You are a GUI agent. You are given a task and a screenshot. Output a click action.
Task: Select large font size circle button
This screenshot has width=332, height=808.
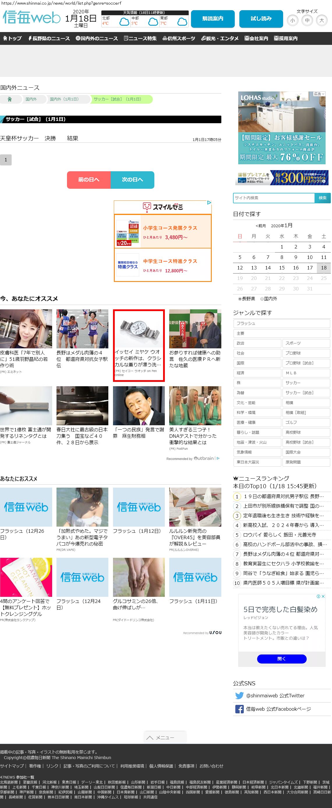pos(321,21)
